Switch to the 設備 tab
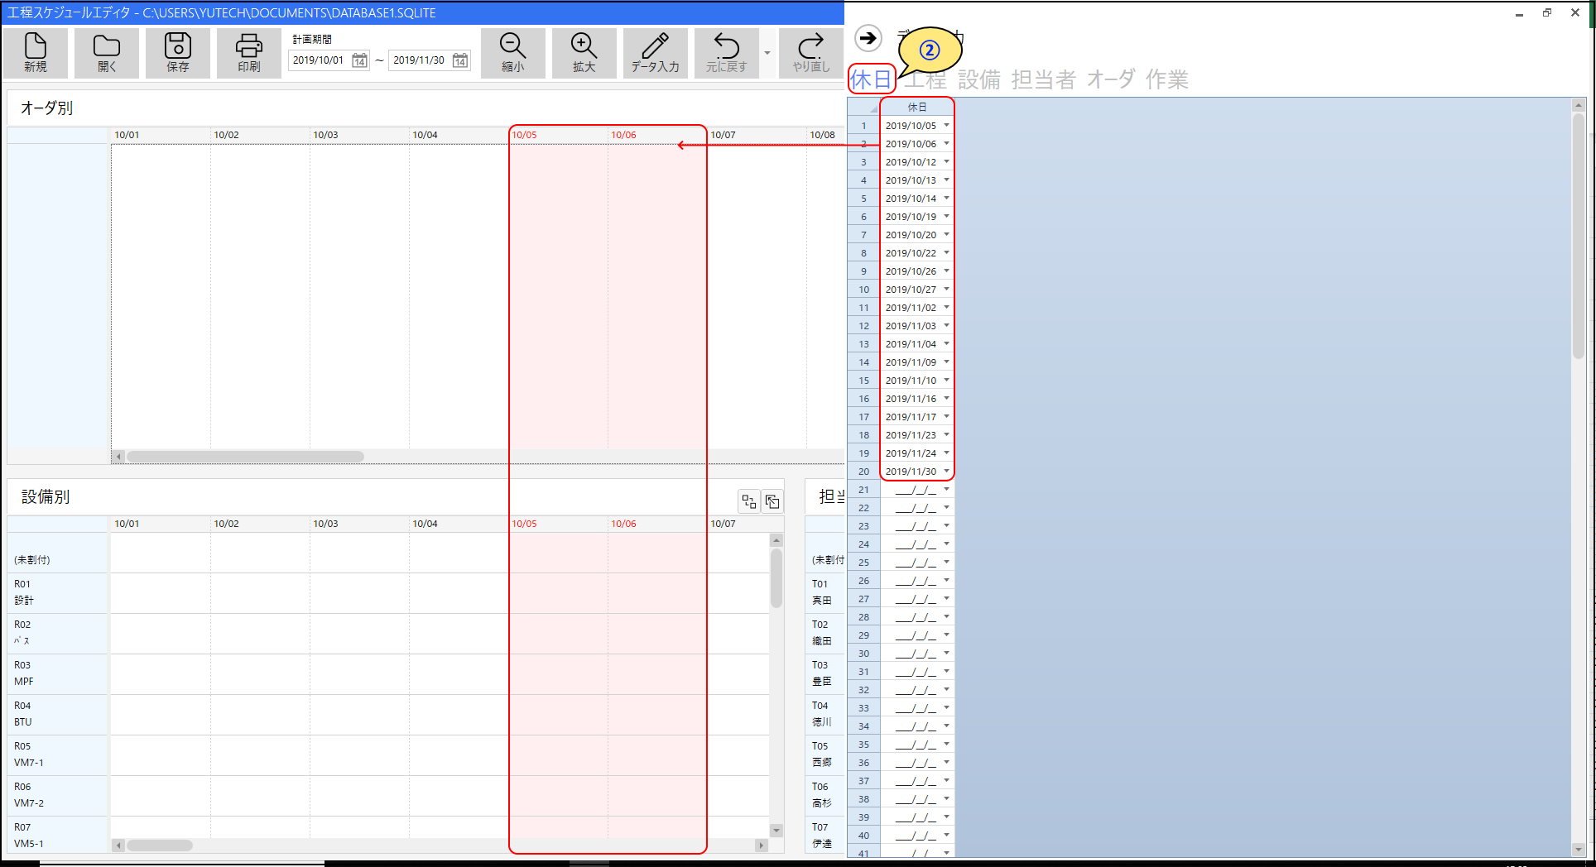1596x867 pixels. click(979, 79)
